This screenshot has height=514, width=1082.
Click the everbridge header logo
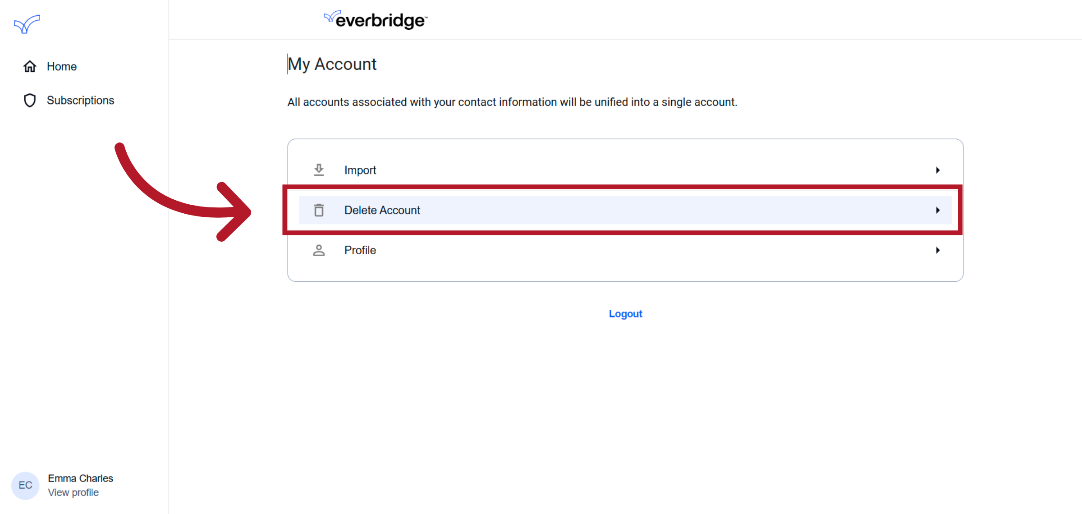tap(376, 20)
